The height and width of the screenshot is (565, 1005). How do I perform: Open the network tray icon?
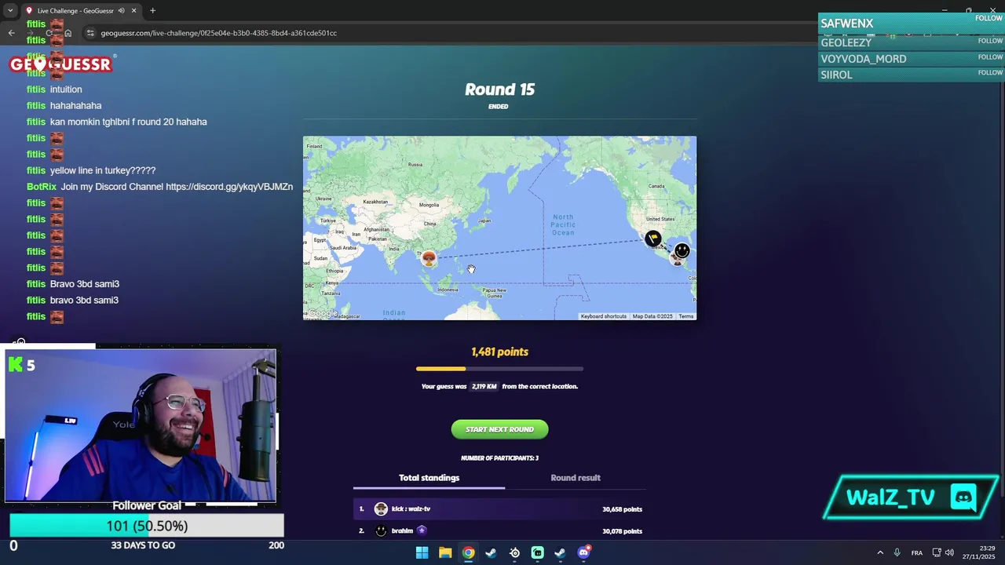click(937, 552)
